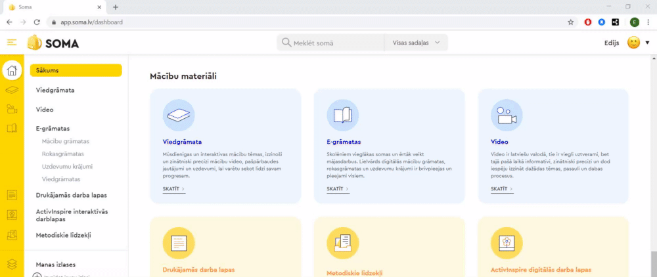Open Uzdevumu krājumi submenu item
The height and width of the screenshot is (277, 657).
[67, 166]
